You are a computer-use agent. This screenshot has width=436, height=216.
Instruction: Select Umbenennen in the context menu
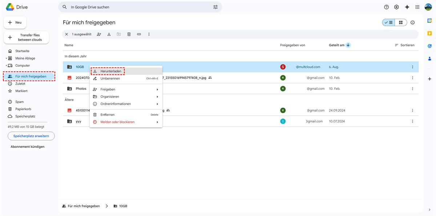click(110, 78)
